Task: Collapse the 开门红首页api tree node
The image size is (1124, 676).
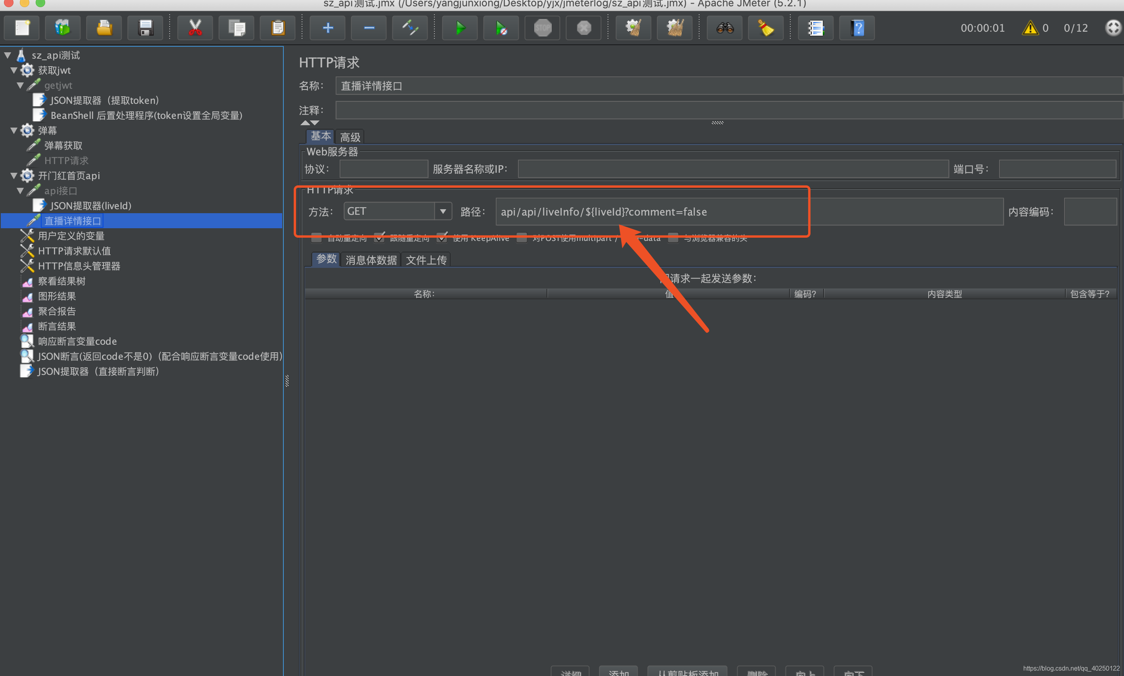Action: click(x=13, y=176)
